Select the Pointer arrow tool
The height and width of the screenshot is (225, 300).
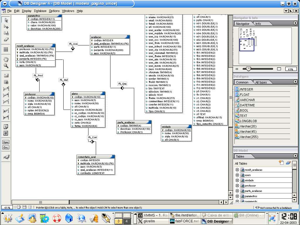6,20
